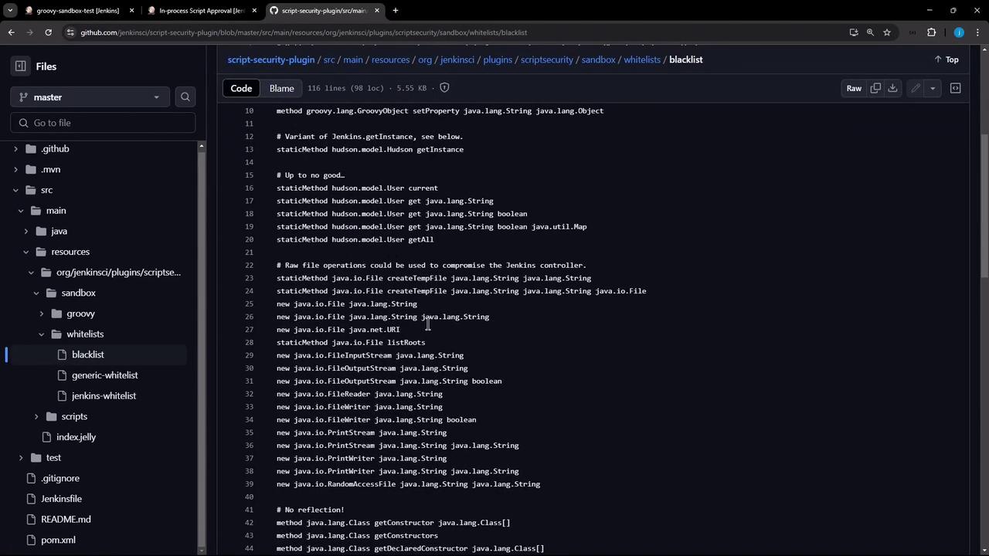This screenshot has width=989, height=556.
Task: Click the file security shield icon
Action: [444, 88]
